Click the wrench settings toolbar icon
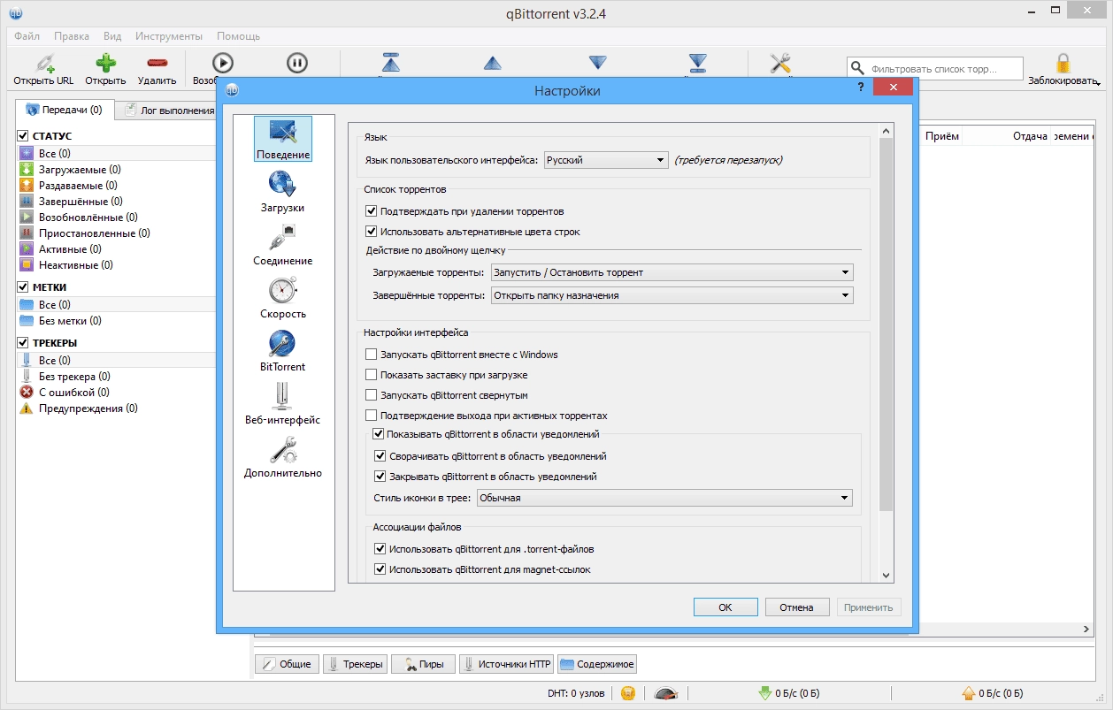 pyautogui.click(x=780, y=63)
